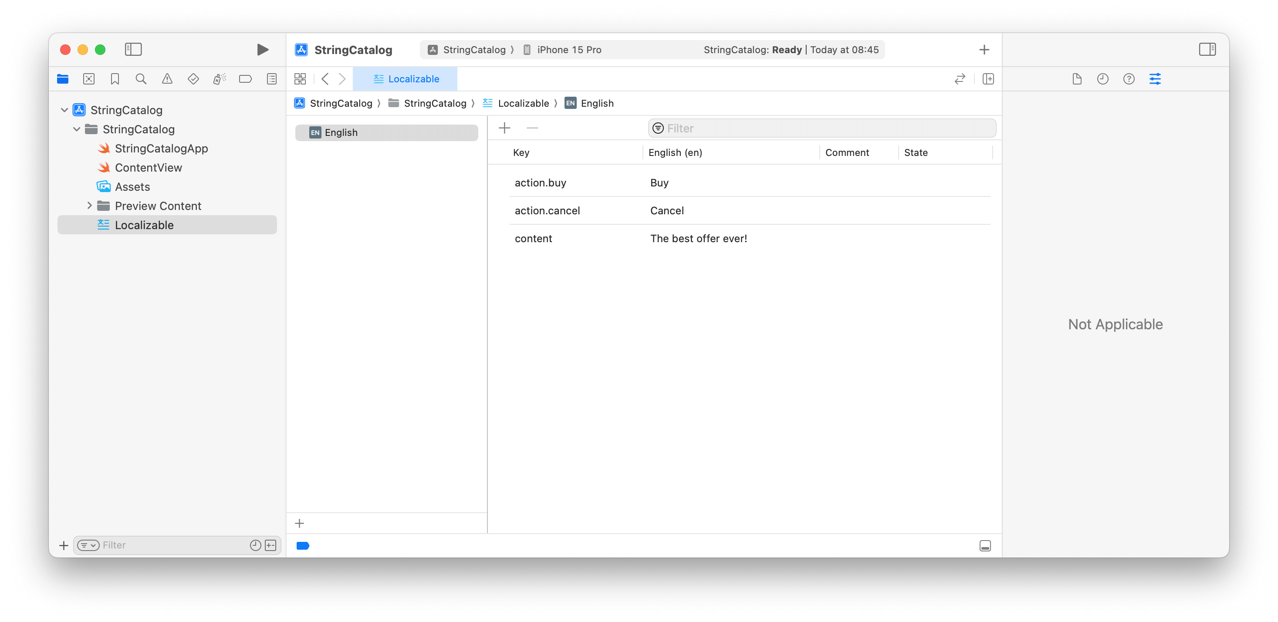The height and width of the screenshot is (622, 1278).
Task: Click the StringCatalog breadcrumb path
Action: point(341,103)
